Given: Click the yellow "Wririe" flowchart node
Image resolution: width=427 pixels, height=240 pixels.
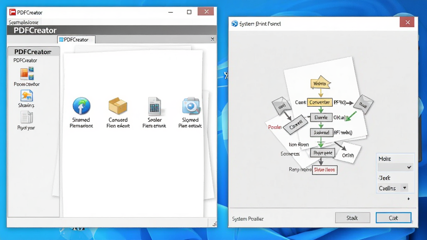Looking at the screenshot, I should pos(320,83).
